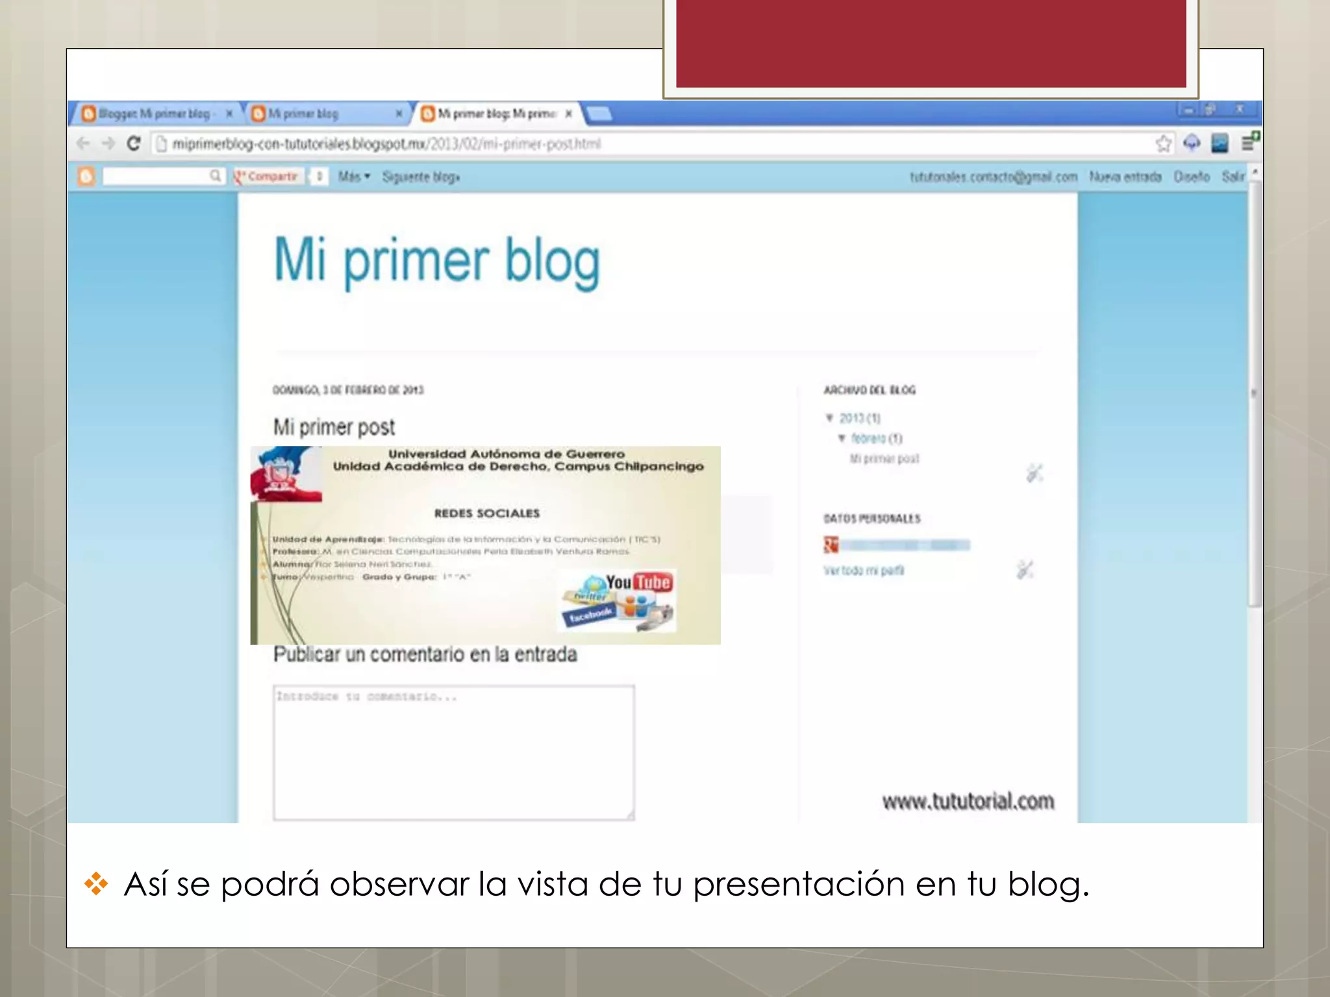Screen dimensions: 1330x997
Task: Click the browser forward arrow
Action: (108, 143)
